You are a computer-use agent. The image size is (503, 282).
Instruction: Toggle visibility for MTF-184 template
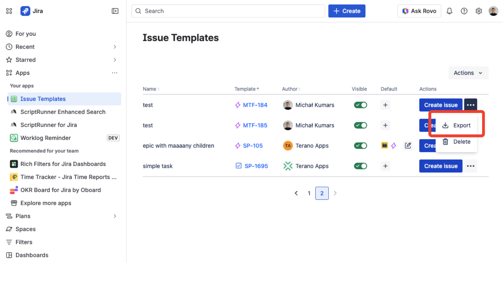pos(360,105)
